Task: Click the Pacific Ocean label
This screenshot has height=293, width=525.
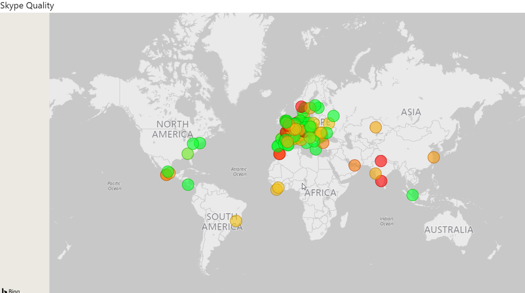Action: click(114, 186)
